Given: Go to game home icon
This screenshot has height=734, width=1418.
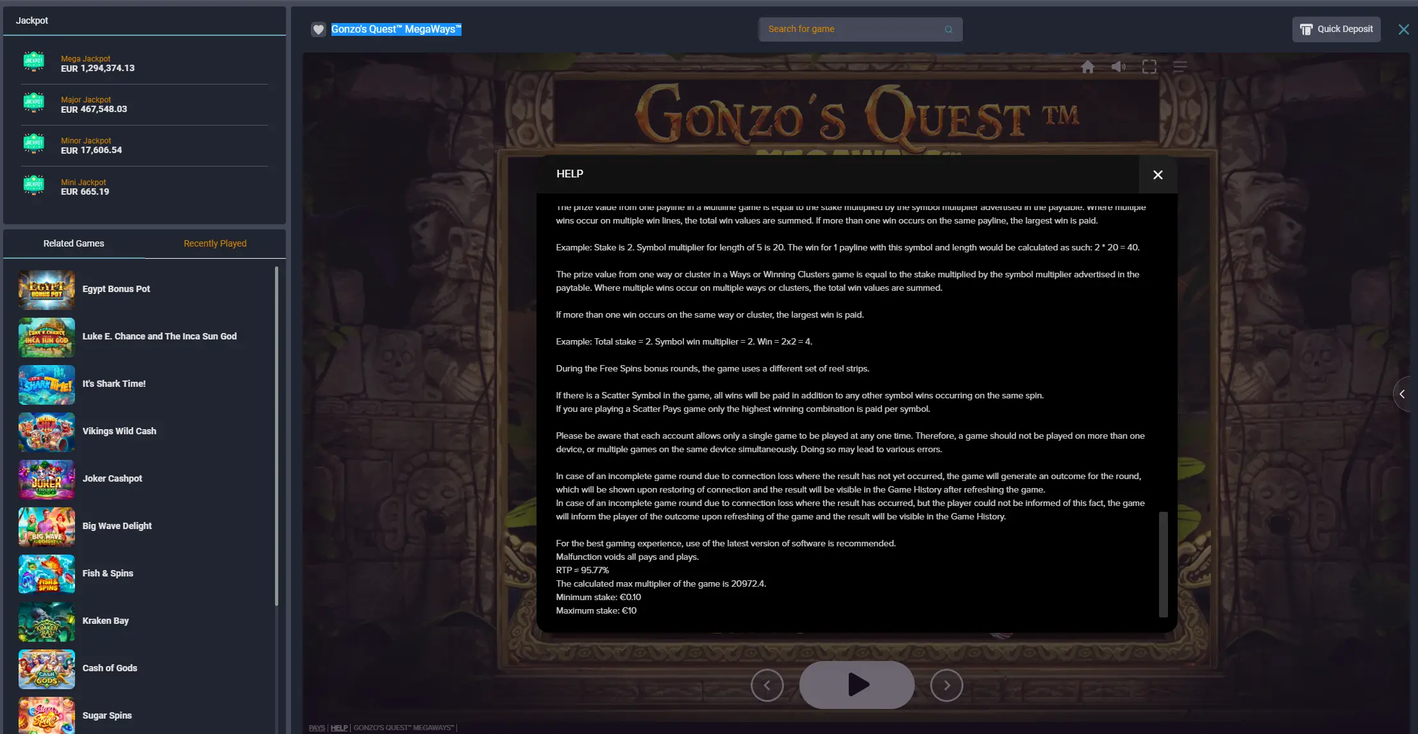Looking at the screenshot, I should coord(1087,67).
